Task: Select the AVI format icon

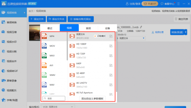Action: [44, 65]
